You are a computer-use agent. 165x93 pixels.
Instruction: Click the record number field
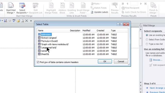pyautogui.click(x=134, y=4)
